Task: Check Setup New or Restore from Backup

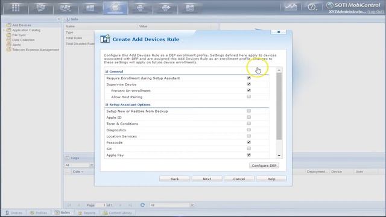Action: point(249,111)
